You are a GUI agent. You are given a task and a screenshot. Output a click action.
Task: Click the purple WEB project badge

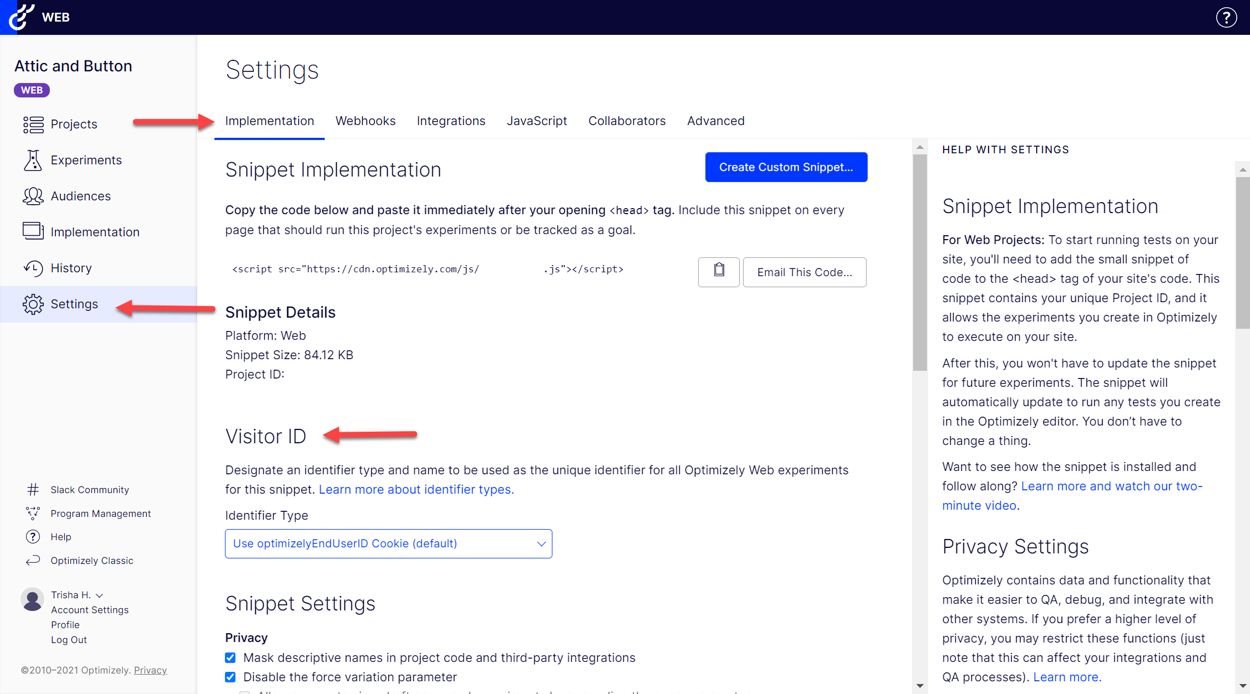click(32, 90)
